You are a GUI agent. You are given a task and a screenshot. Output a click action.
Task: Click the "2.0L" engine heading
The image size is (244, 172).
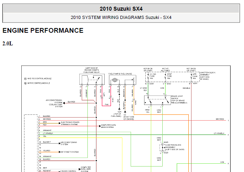tap(8, 43)
